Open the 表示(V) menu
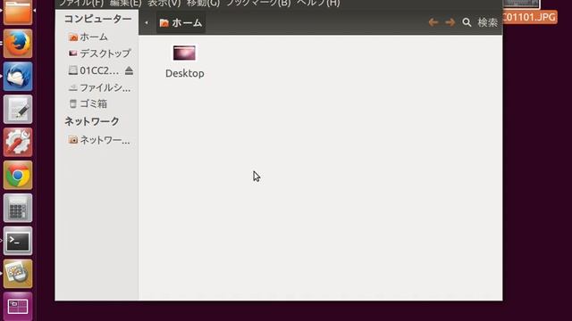The image size is (572, 321). [164, 4]
